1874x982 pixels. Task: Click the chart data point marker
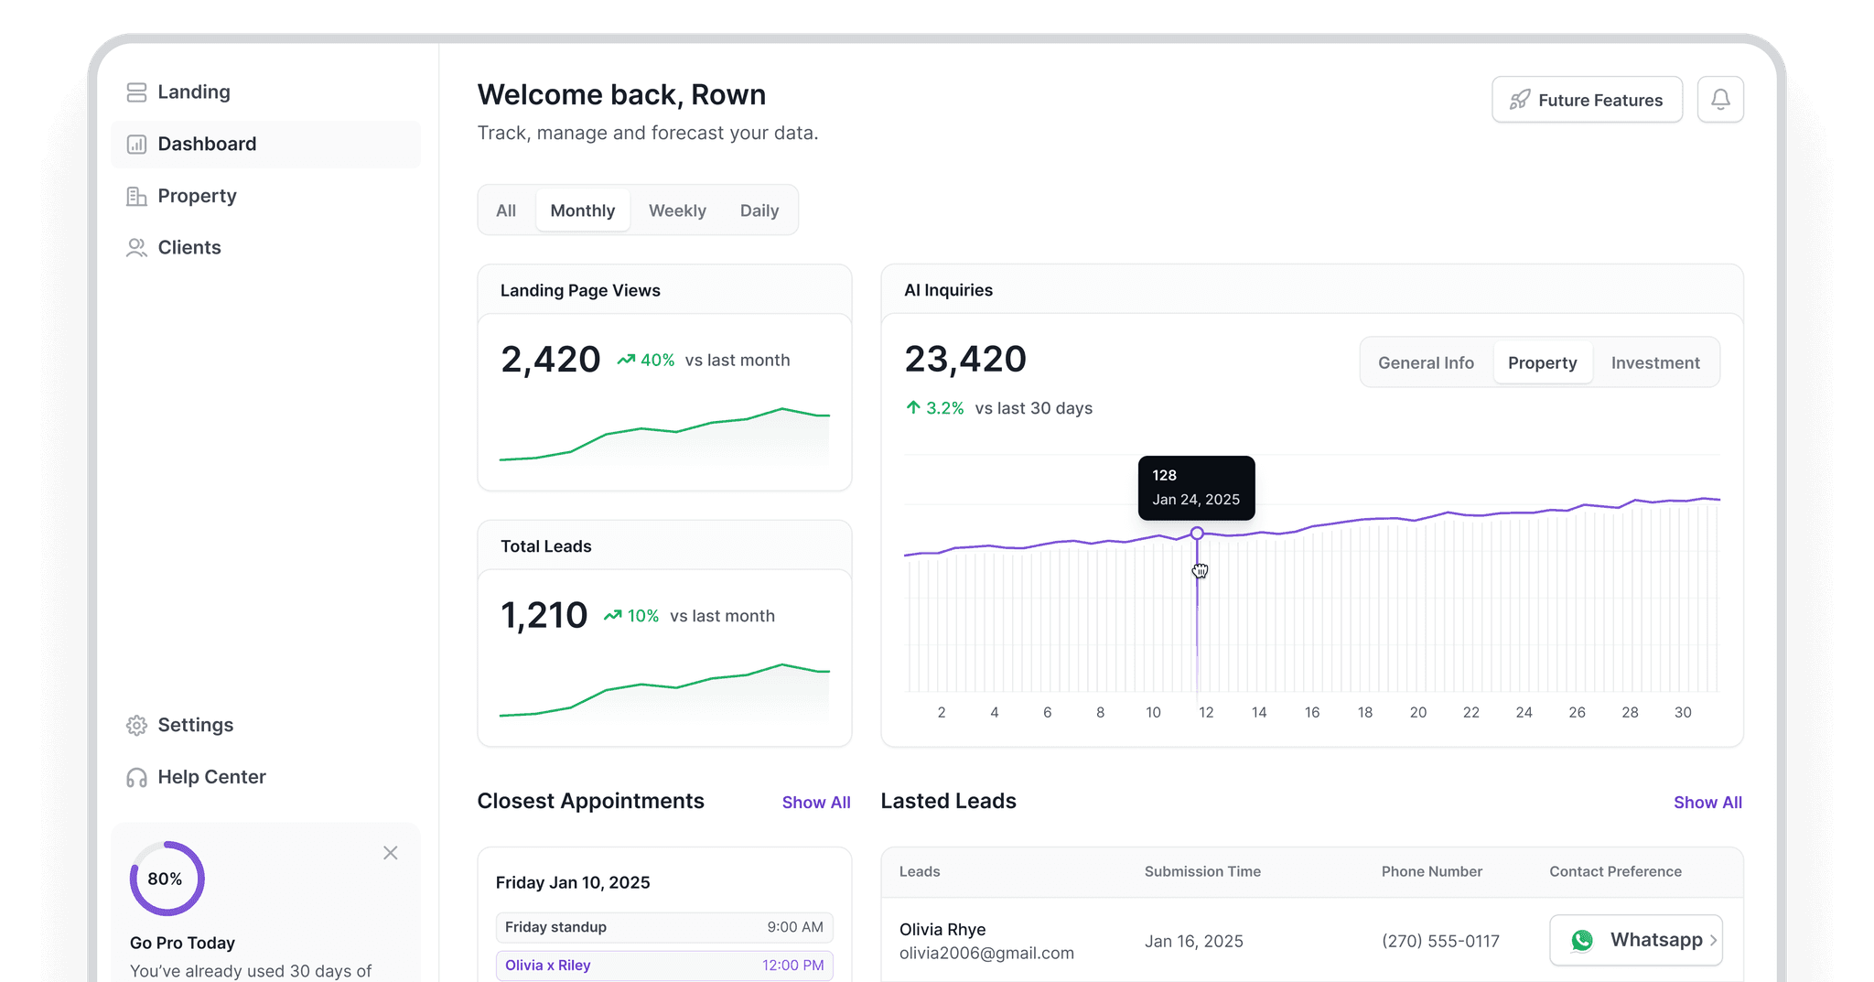tap(1197, 533)
